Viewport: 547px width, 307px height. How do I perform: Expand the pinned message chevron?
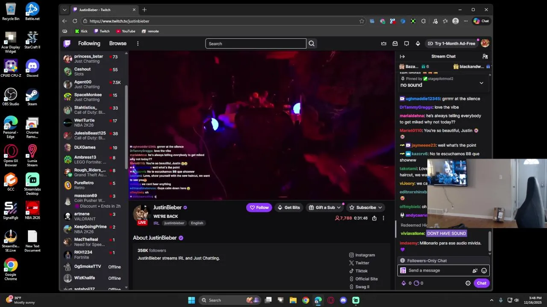[481, 83]
